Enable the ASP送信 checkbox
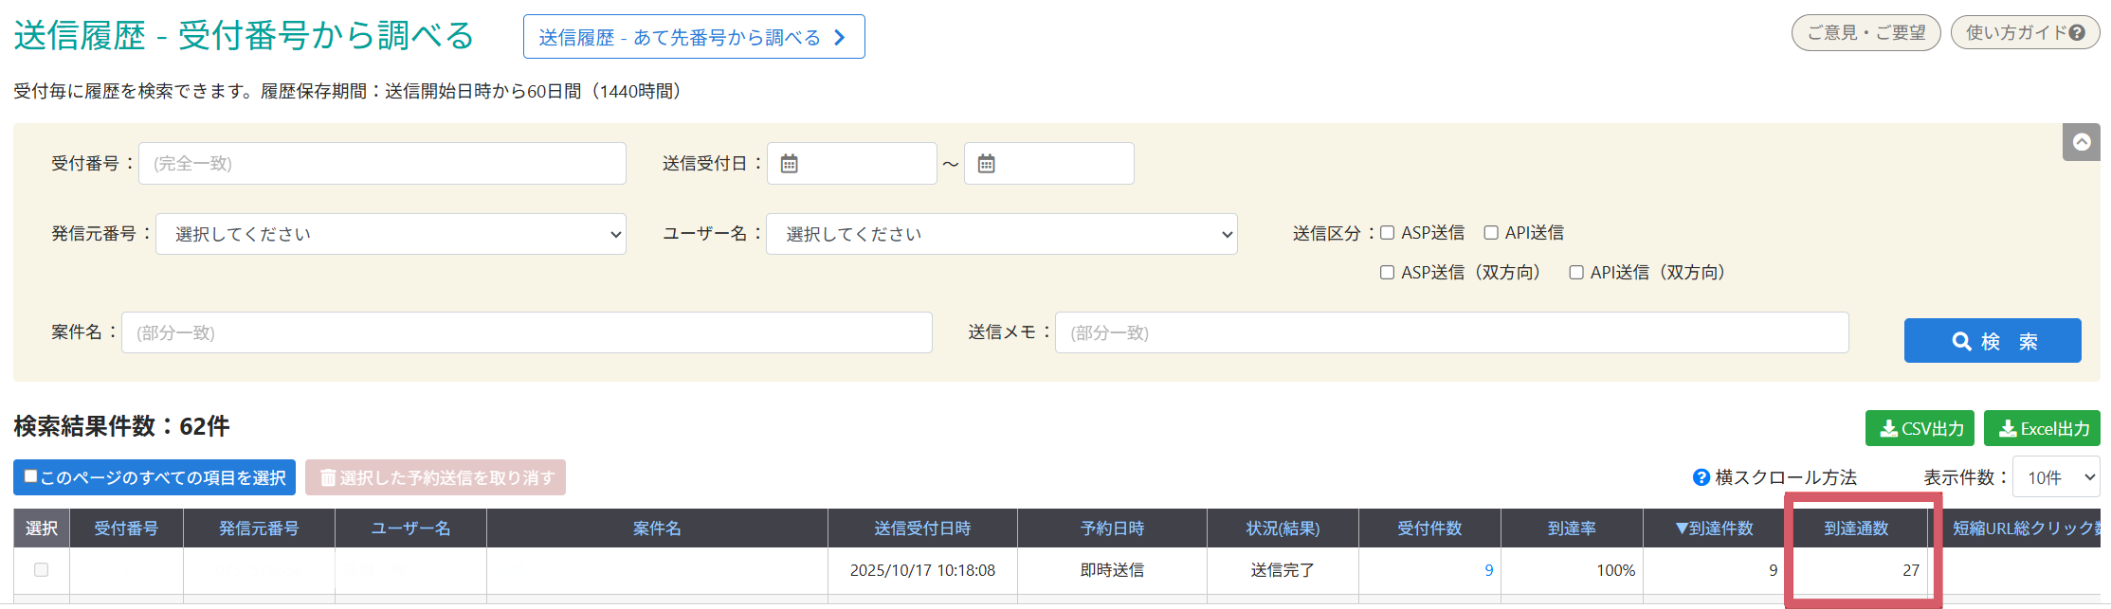This screenshot has height=609, width=2111. coord(1387,233)
